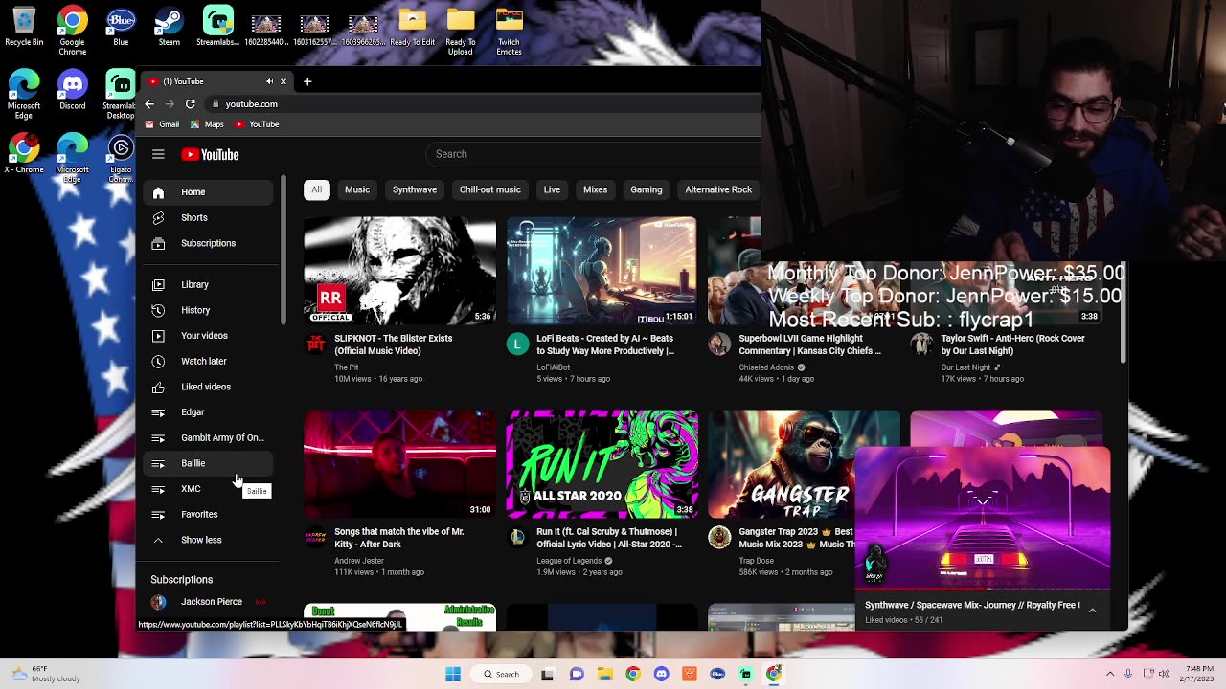The width and height of the screenshot is (1226, 689).
Task: Open Jackson Pierce subscription channel
Action: [x=208, y=602]
